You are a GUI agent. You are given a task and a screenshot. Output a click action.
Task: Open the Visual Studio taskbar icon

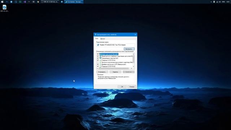25,2
